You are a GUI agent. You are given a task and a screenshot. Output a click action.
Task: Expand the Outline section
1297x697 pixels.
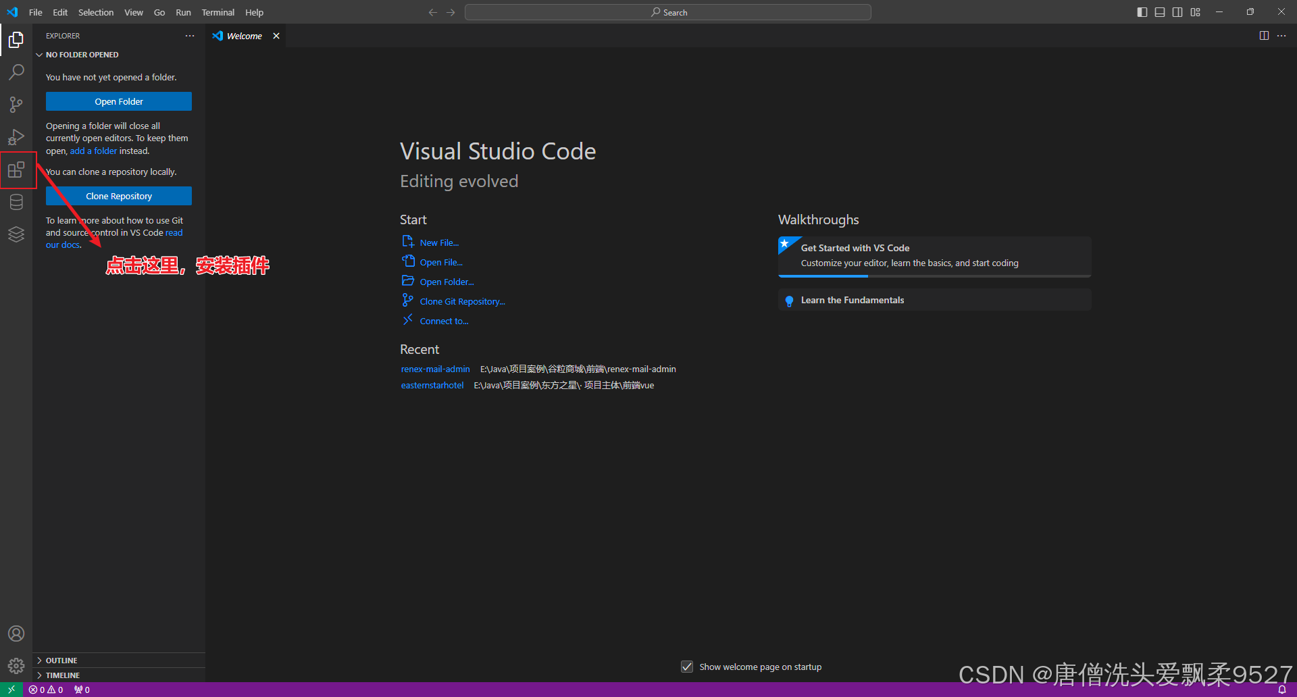pyautogui.click(x=119, y=661)
